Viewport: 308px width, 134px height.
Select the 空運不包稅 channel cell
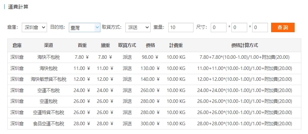click(x=48, y=91)
